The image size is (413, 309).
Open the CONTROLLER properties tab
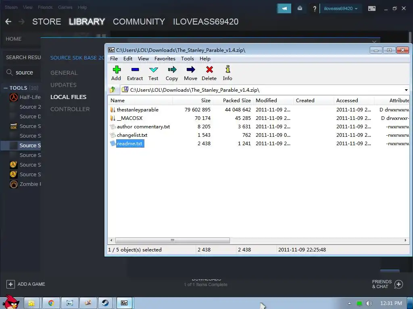coord(70,109)
